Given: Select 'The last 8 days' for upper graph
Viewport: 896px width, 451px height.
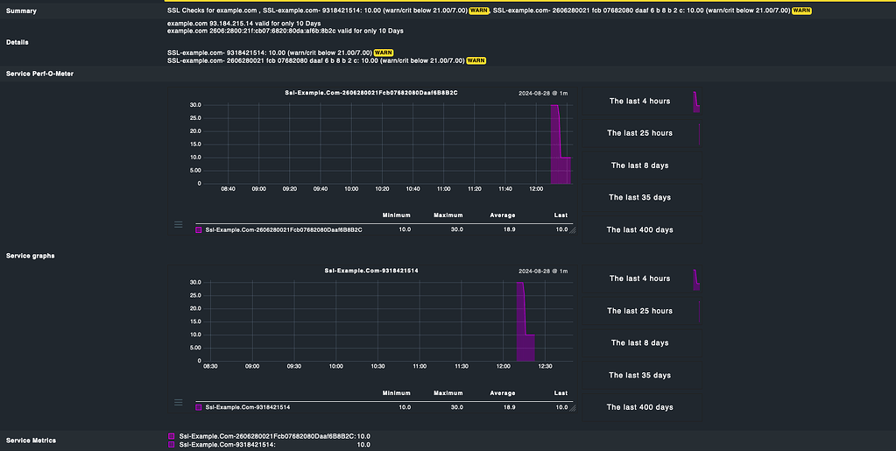Looking at the screenshot, I should (639, 166).
